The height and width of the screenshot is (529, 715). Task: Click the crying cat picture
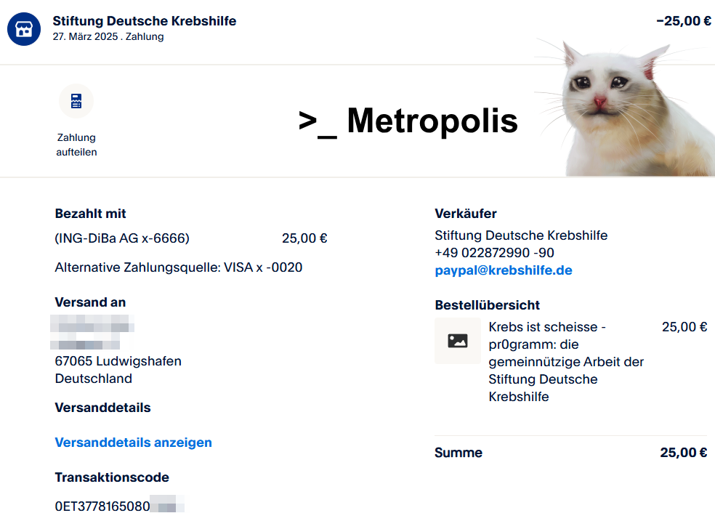(x=625, y=109)
